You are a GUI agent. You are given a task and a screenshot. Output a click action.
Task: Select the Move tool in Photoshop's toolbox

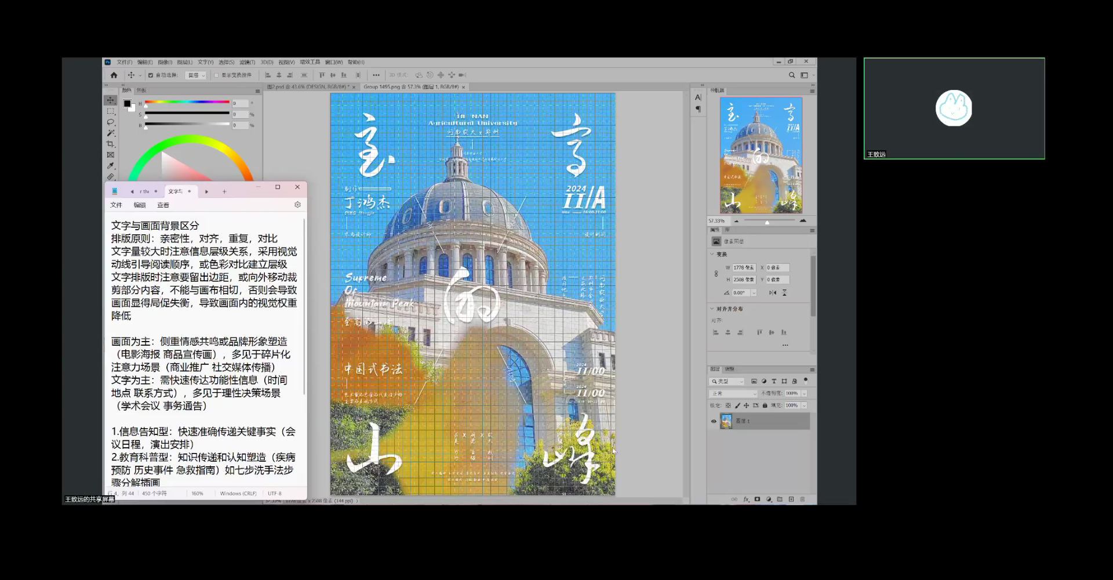[110, 100]
